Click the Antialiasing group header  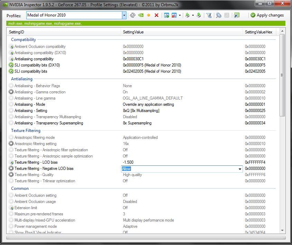click(x=22, y=79)
